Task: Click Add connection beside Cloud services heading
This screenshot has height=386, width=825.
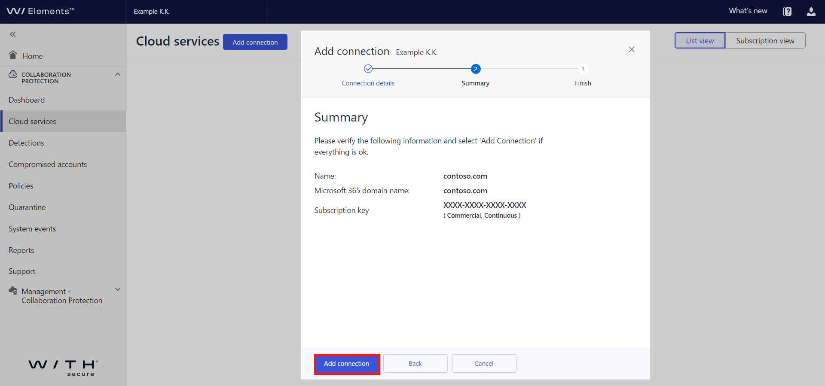Action: pos(255,42)
